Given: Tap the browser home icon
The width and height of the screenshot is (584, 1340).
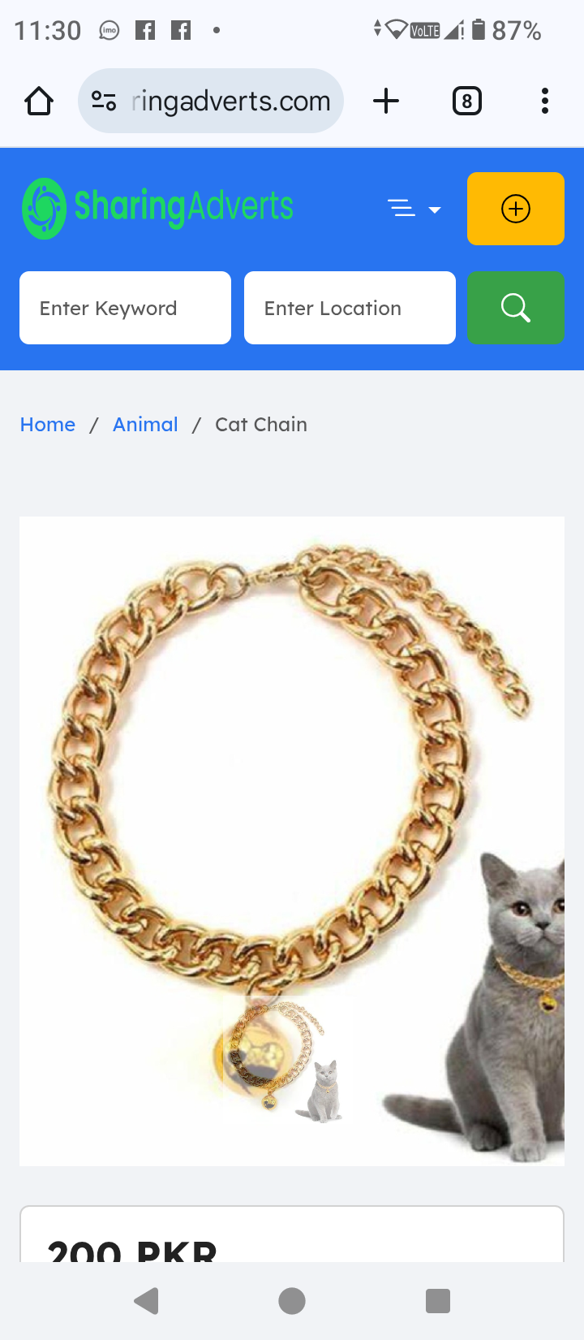Looking at the screenshot, I should pos(39,102).
